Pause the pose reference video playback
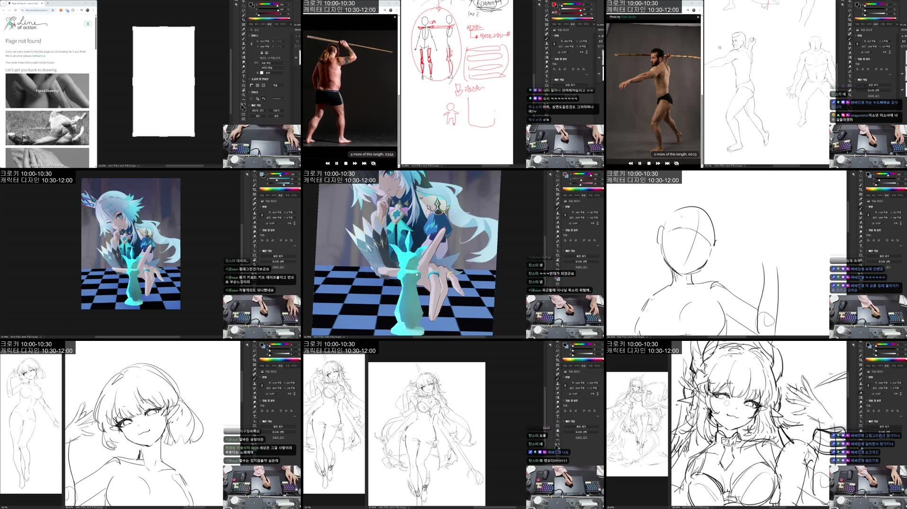The image size is (907, 509). (337, 163)
